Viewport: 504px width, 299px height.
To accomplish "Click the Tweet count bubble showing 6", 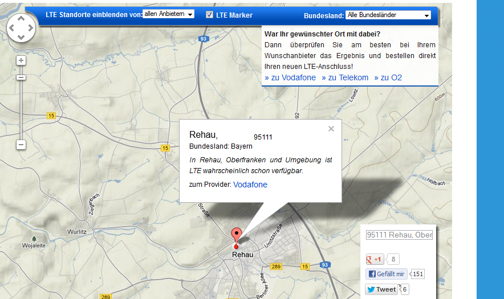I will point(404,289).
